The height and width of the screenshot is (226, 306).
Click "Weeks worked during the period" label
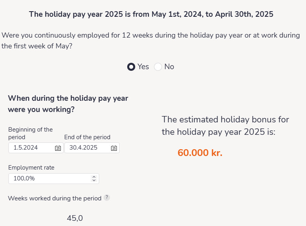[x=55, y=198]
